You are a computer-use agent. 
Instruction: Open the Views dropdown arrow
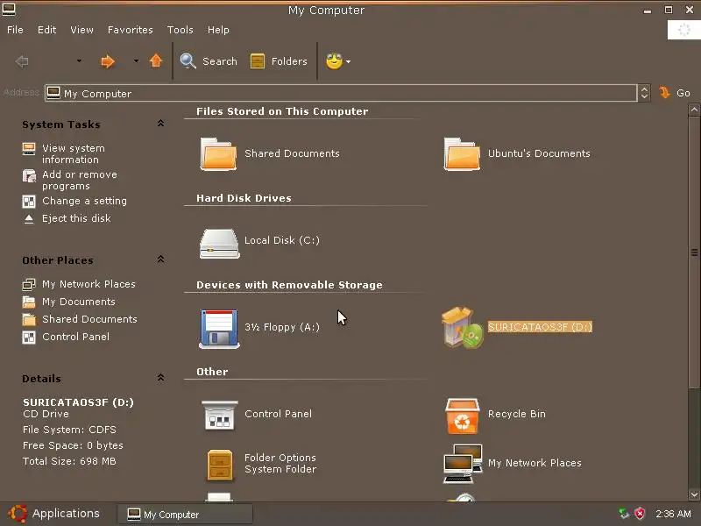click(348, 61)
